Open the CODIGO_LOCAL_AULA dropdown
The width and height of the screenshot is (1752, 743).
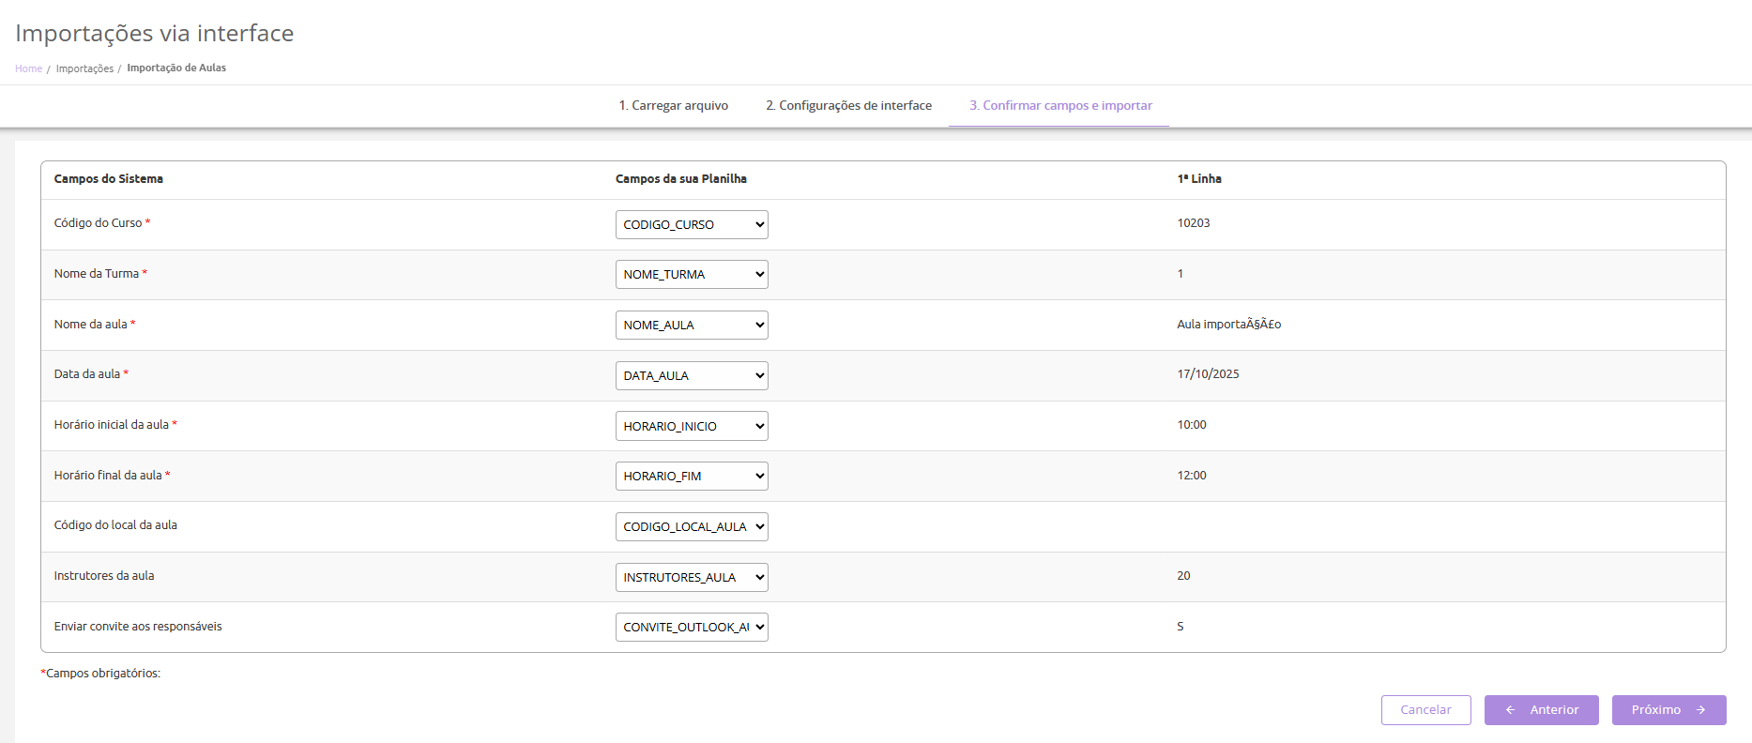(692, 527)
